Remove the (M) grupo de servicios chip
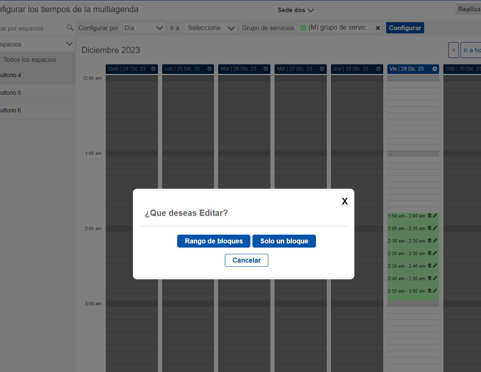Screen dimensions: 481x372 tap(378, 28)
